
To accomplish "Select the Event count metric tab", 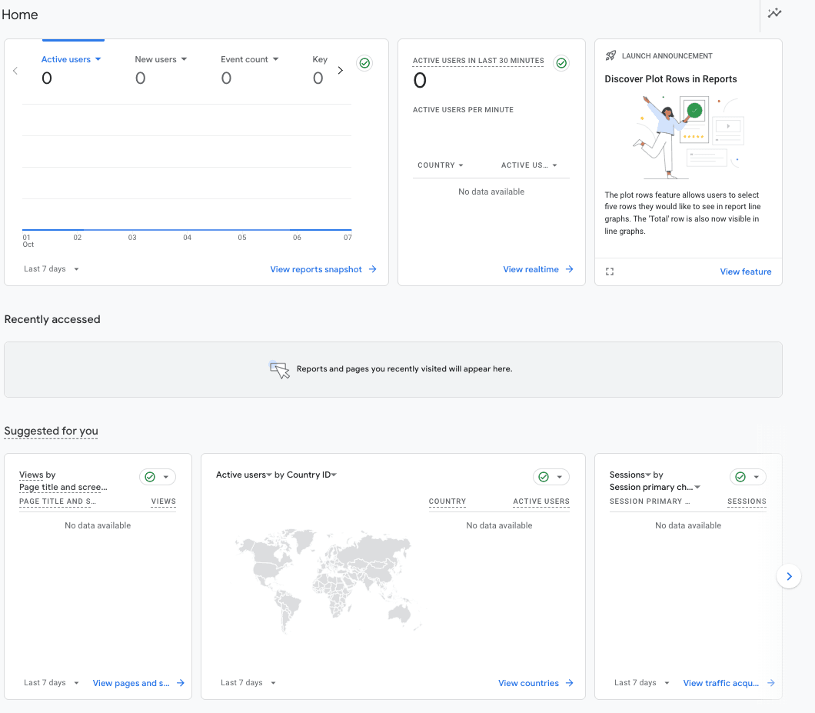I will pyautogui.click(x=249, y=60).
